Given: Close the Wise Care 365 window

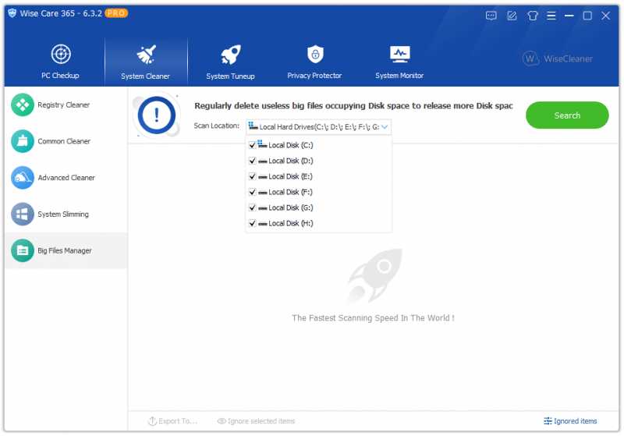Looking at the screenshot, I should pyautogui.click(x=606, y=16).
